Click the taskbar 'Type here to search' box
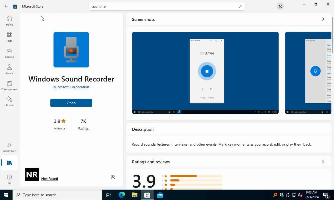 click(57, 195)
